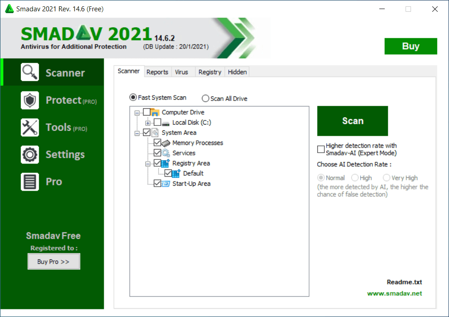
Task: Collapse the Registry Area tree node
Action: [x=148, y=164]
